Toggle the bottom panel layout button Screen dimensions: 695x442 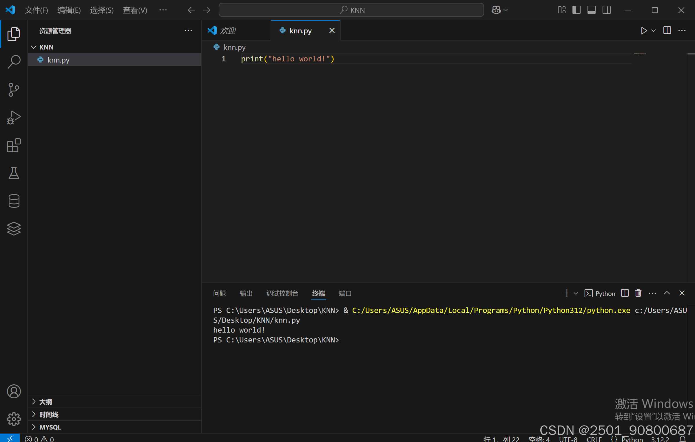tap(591, 10)
